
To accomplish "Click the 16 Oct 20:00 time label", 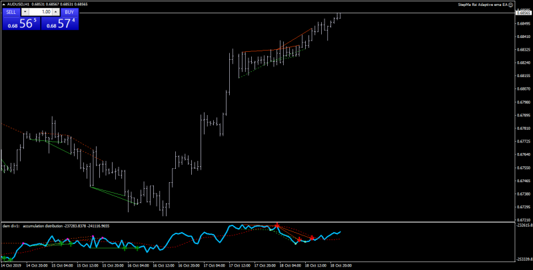I will pyautogui.click(x=189, y=265).
